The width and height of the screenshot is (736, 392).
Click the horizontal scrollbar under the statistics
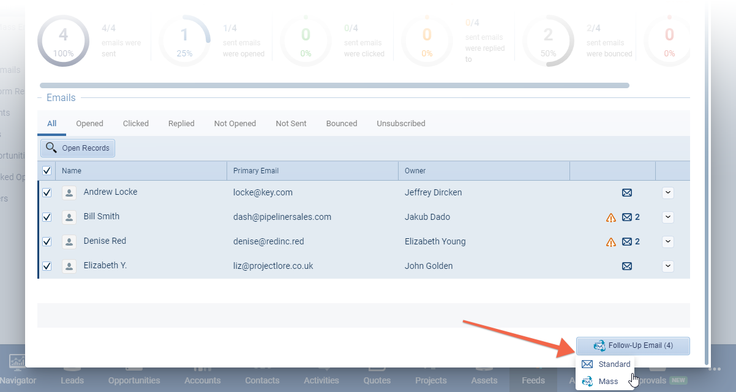tap(334, 86)
